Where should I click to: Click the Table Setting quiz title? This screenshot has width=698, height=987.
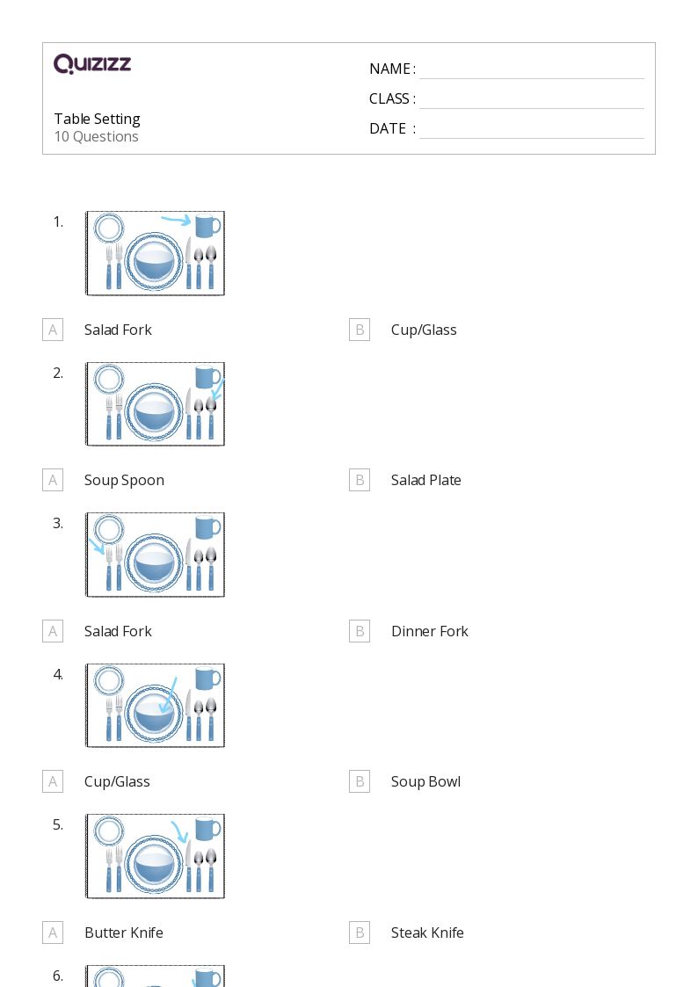(97, 119)
